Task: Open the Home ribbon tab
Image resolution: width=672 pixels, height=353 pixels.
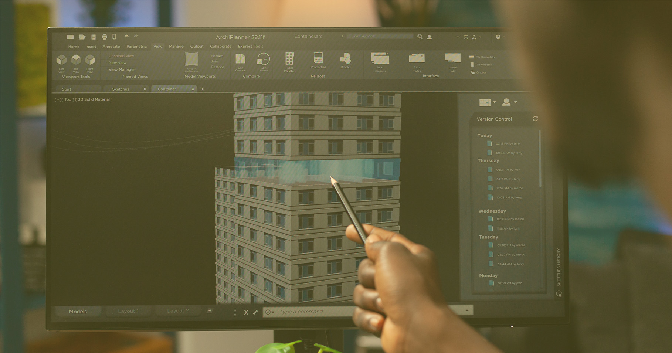Action: tap(74, 47)
